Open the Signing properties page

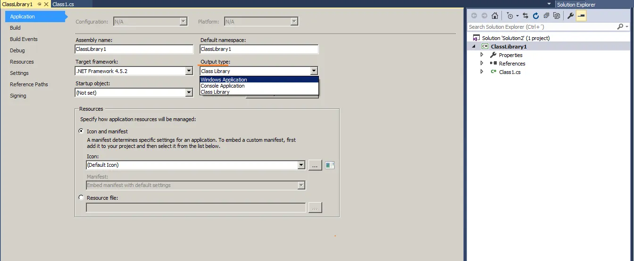18,96
